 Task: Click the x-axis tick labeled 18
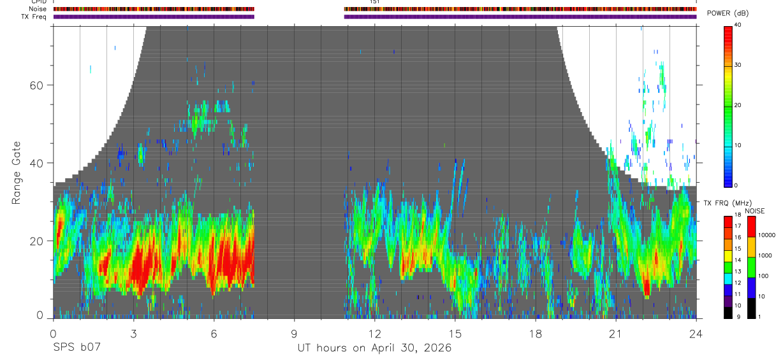pyautogui.click(x=536, y=334)
